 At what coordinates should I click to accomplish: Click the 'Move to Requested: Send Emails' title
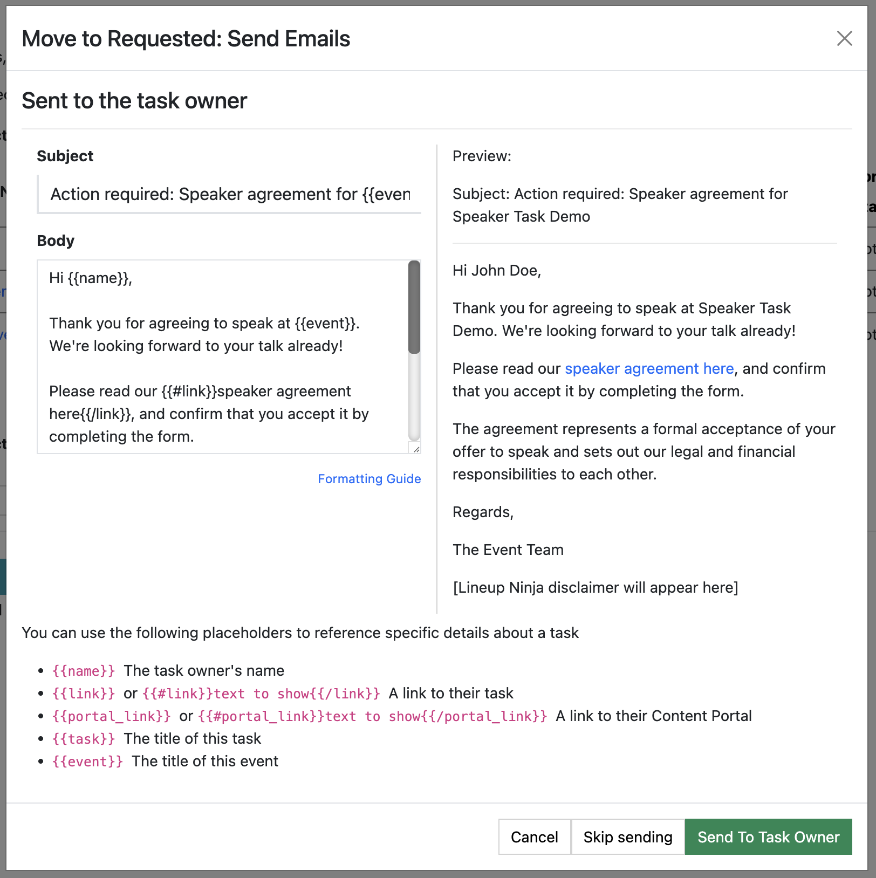click(x=186, y=39)
